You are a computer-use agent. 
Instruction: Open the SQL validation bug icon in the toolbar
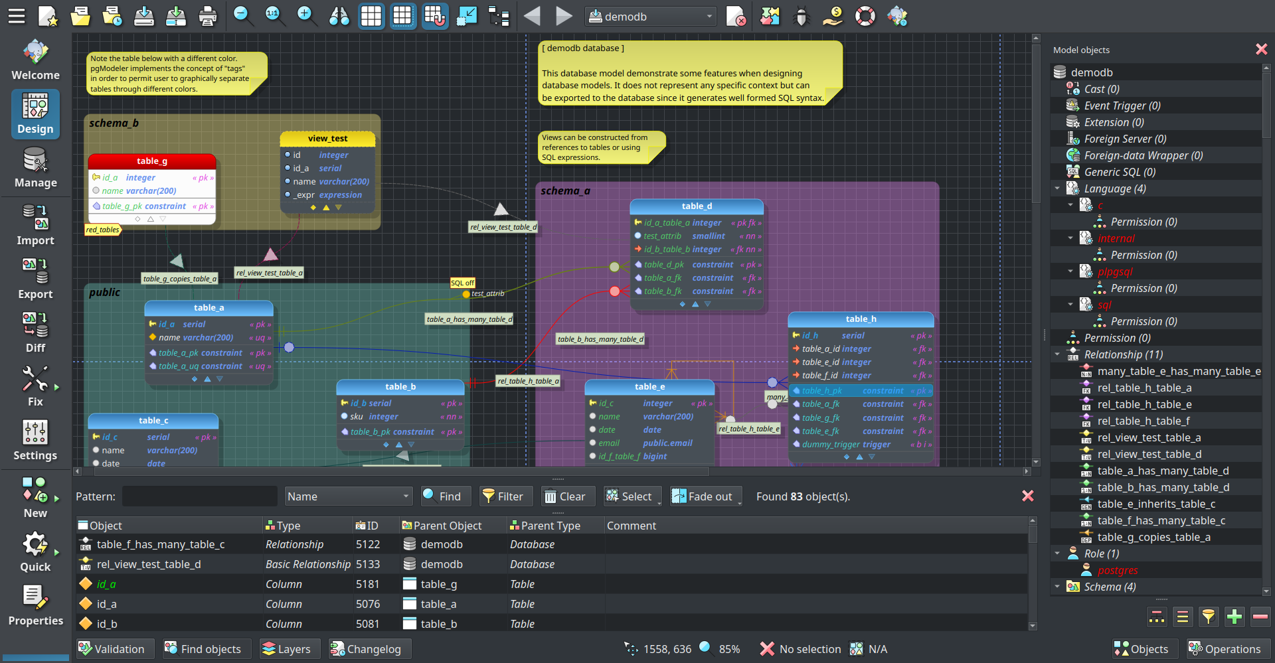802,16
